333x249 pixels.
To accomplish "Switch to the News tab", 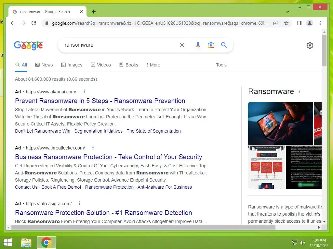I will [x=44, y=65].
